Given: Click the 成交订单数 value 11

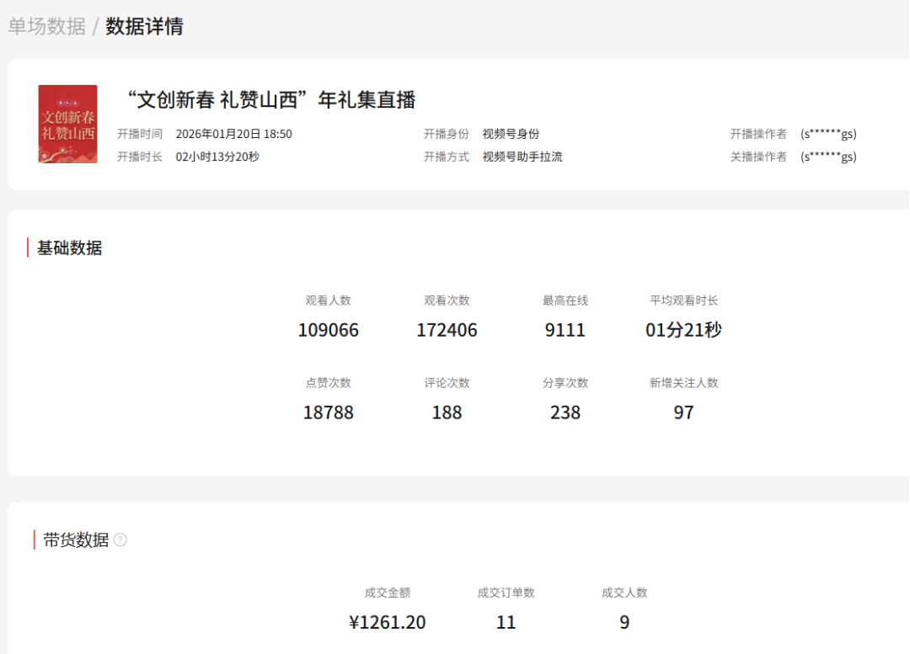Looking at the screenshot, I should pyautogui.click(x=506, y=623).
